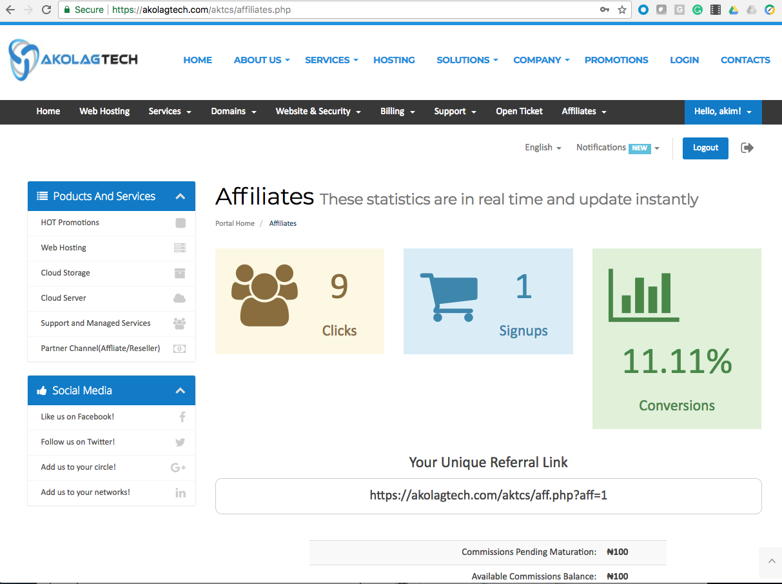Image resolution: width=782 pixels, height=584 pixels.
Task: Click the browser address bar URL
Action: [201, 10]
